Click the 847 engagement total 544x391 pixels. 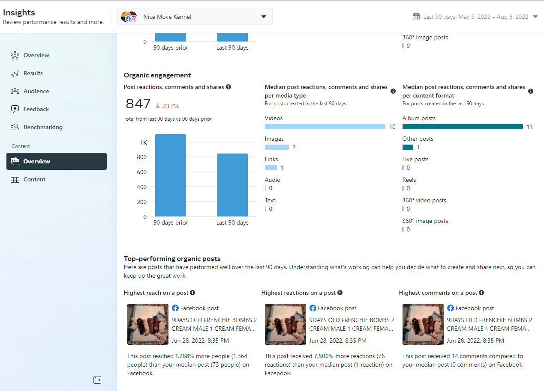138,104
